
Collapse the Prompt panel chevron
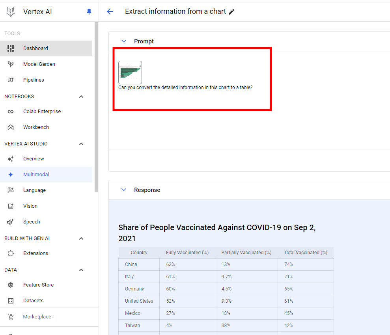[x=123, y=41]
